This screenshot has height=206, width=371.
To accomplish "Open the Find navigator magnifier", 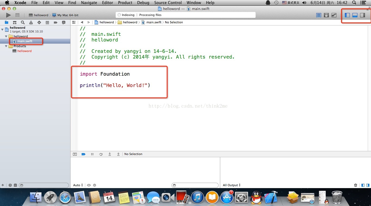I will pyautogui.click(x=23, y=22).
